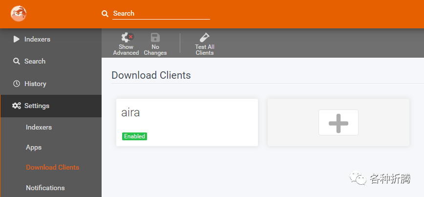This screenshot has width=424, height=197.
Task: Open the aira download client card
Action: pos(187,122)
